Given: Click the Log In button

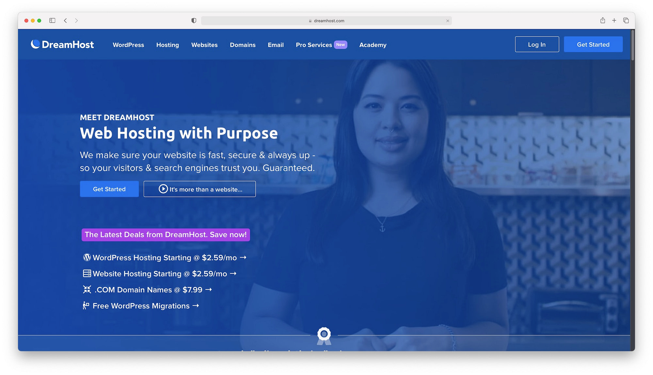Looking at the screenshot, I should (x=537, y=44).
